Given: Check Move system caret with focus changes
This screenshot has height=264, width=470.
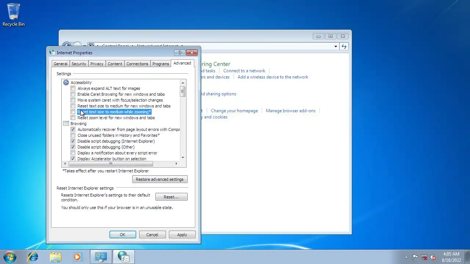Looking at the screenshot, I should tap(73, 100).
